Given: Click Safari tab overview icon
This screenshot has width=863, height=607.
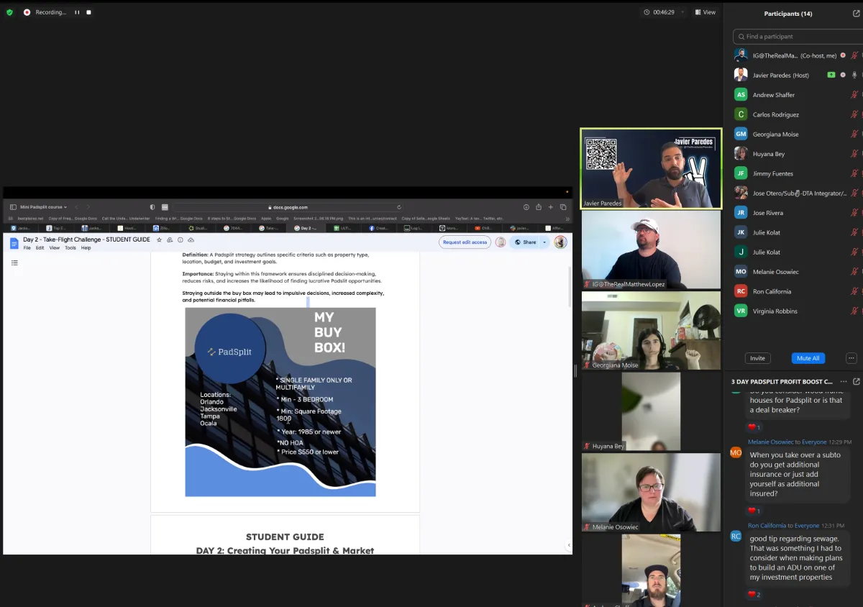Looking at the screenshot, I should tap(563, 207).
